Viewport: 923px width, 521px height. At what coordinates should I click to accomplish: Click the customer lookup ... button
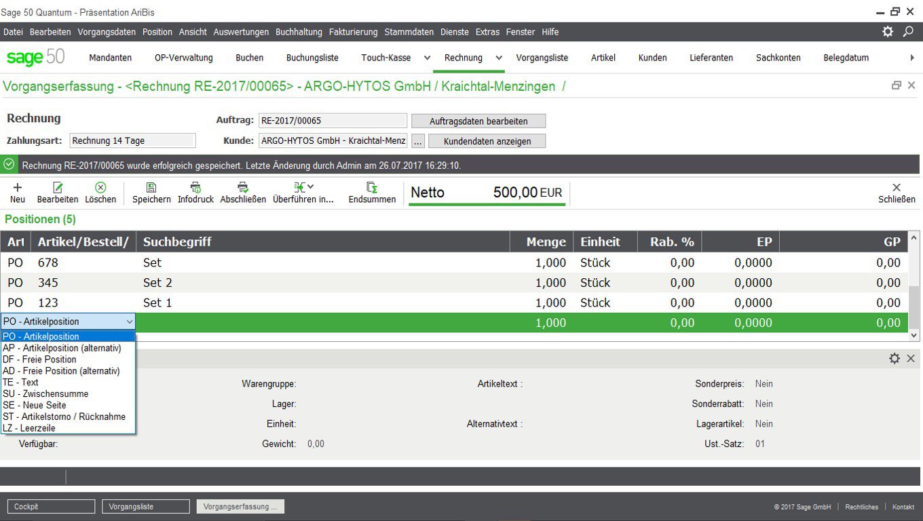click(x=418, y=141)
